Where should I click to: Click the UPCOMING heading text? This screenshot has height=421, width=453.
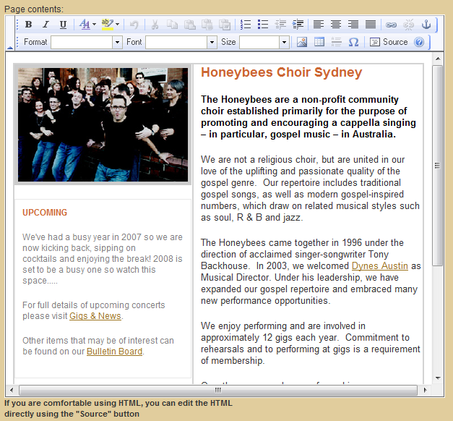(45, 213)
